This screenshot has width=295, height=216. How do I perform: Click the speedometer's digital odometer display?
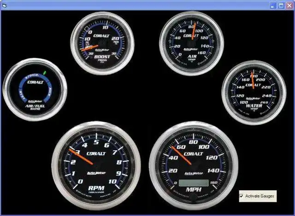coord(194,183)
